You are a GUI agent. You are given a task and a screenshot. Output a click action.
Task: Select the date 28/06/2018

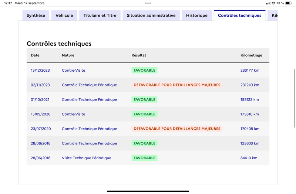41,143
